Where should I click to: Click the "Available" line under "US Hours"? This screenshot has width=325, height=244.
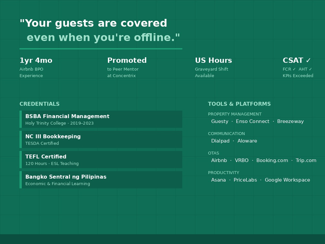point(204,75)
